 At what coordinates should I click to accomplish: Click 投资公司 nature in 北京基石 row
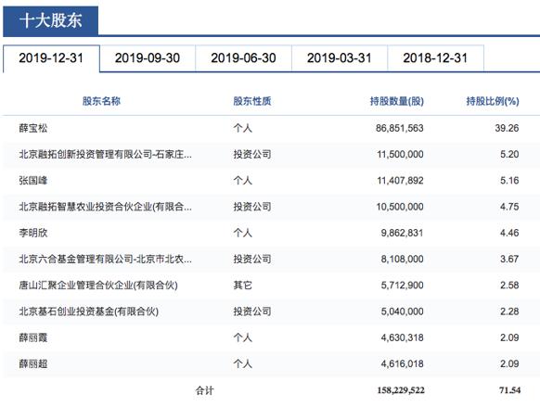(252, 312)
